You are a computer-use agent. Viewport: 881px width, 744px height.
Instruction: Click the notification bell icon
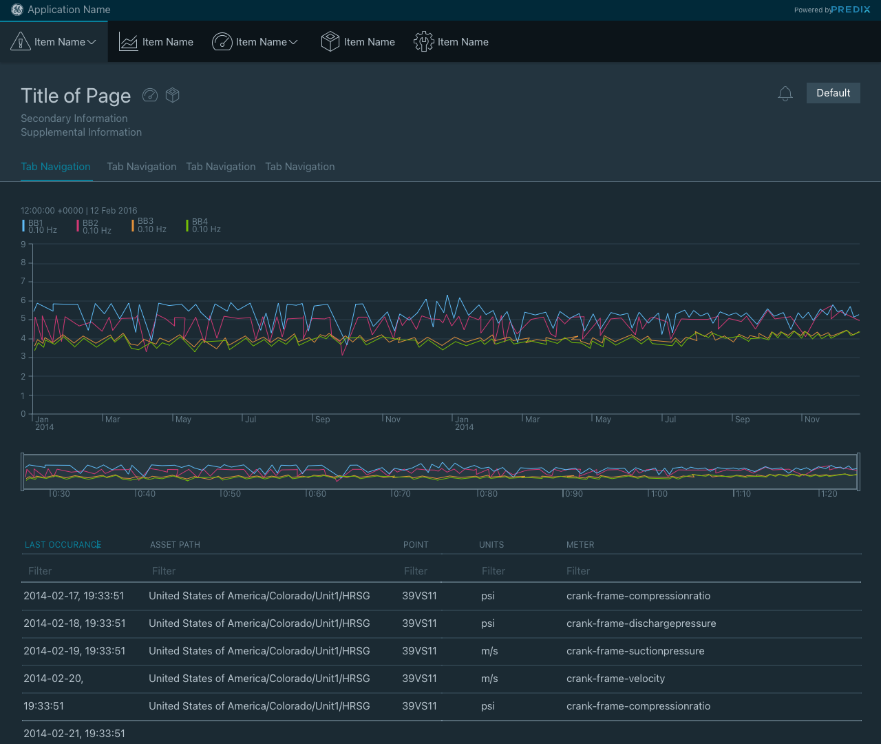pyautogui.click(x=785, y=94)
